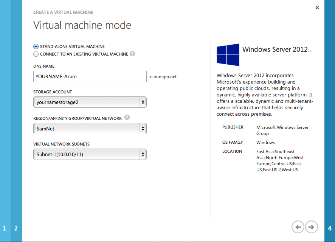This screenshot has width=335, height=242.
Task: Click the .cloudapp.net suffix text
Action: pos(163,77)
